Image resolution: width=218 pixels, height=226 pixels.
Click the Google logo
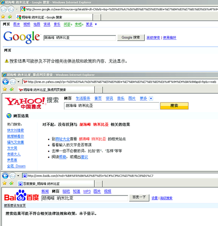click(x=22, y=37)
